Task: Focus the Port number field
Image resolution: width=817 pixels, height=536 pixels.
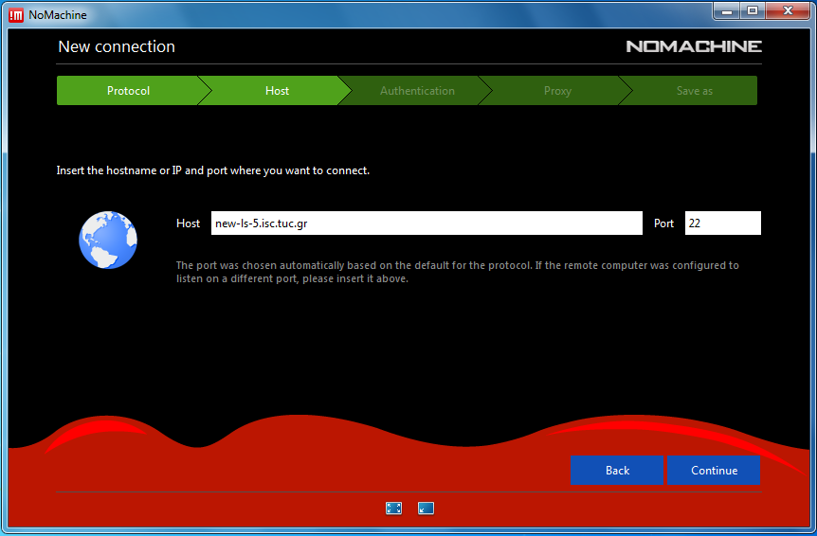Action: point(722,223)
